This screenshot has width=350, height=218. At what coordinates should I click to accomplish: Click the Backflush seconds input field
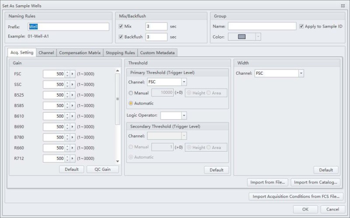pyautogui.click(x=156, y=37)
